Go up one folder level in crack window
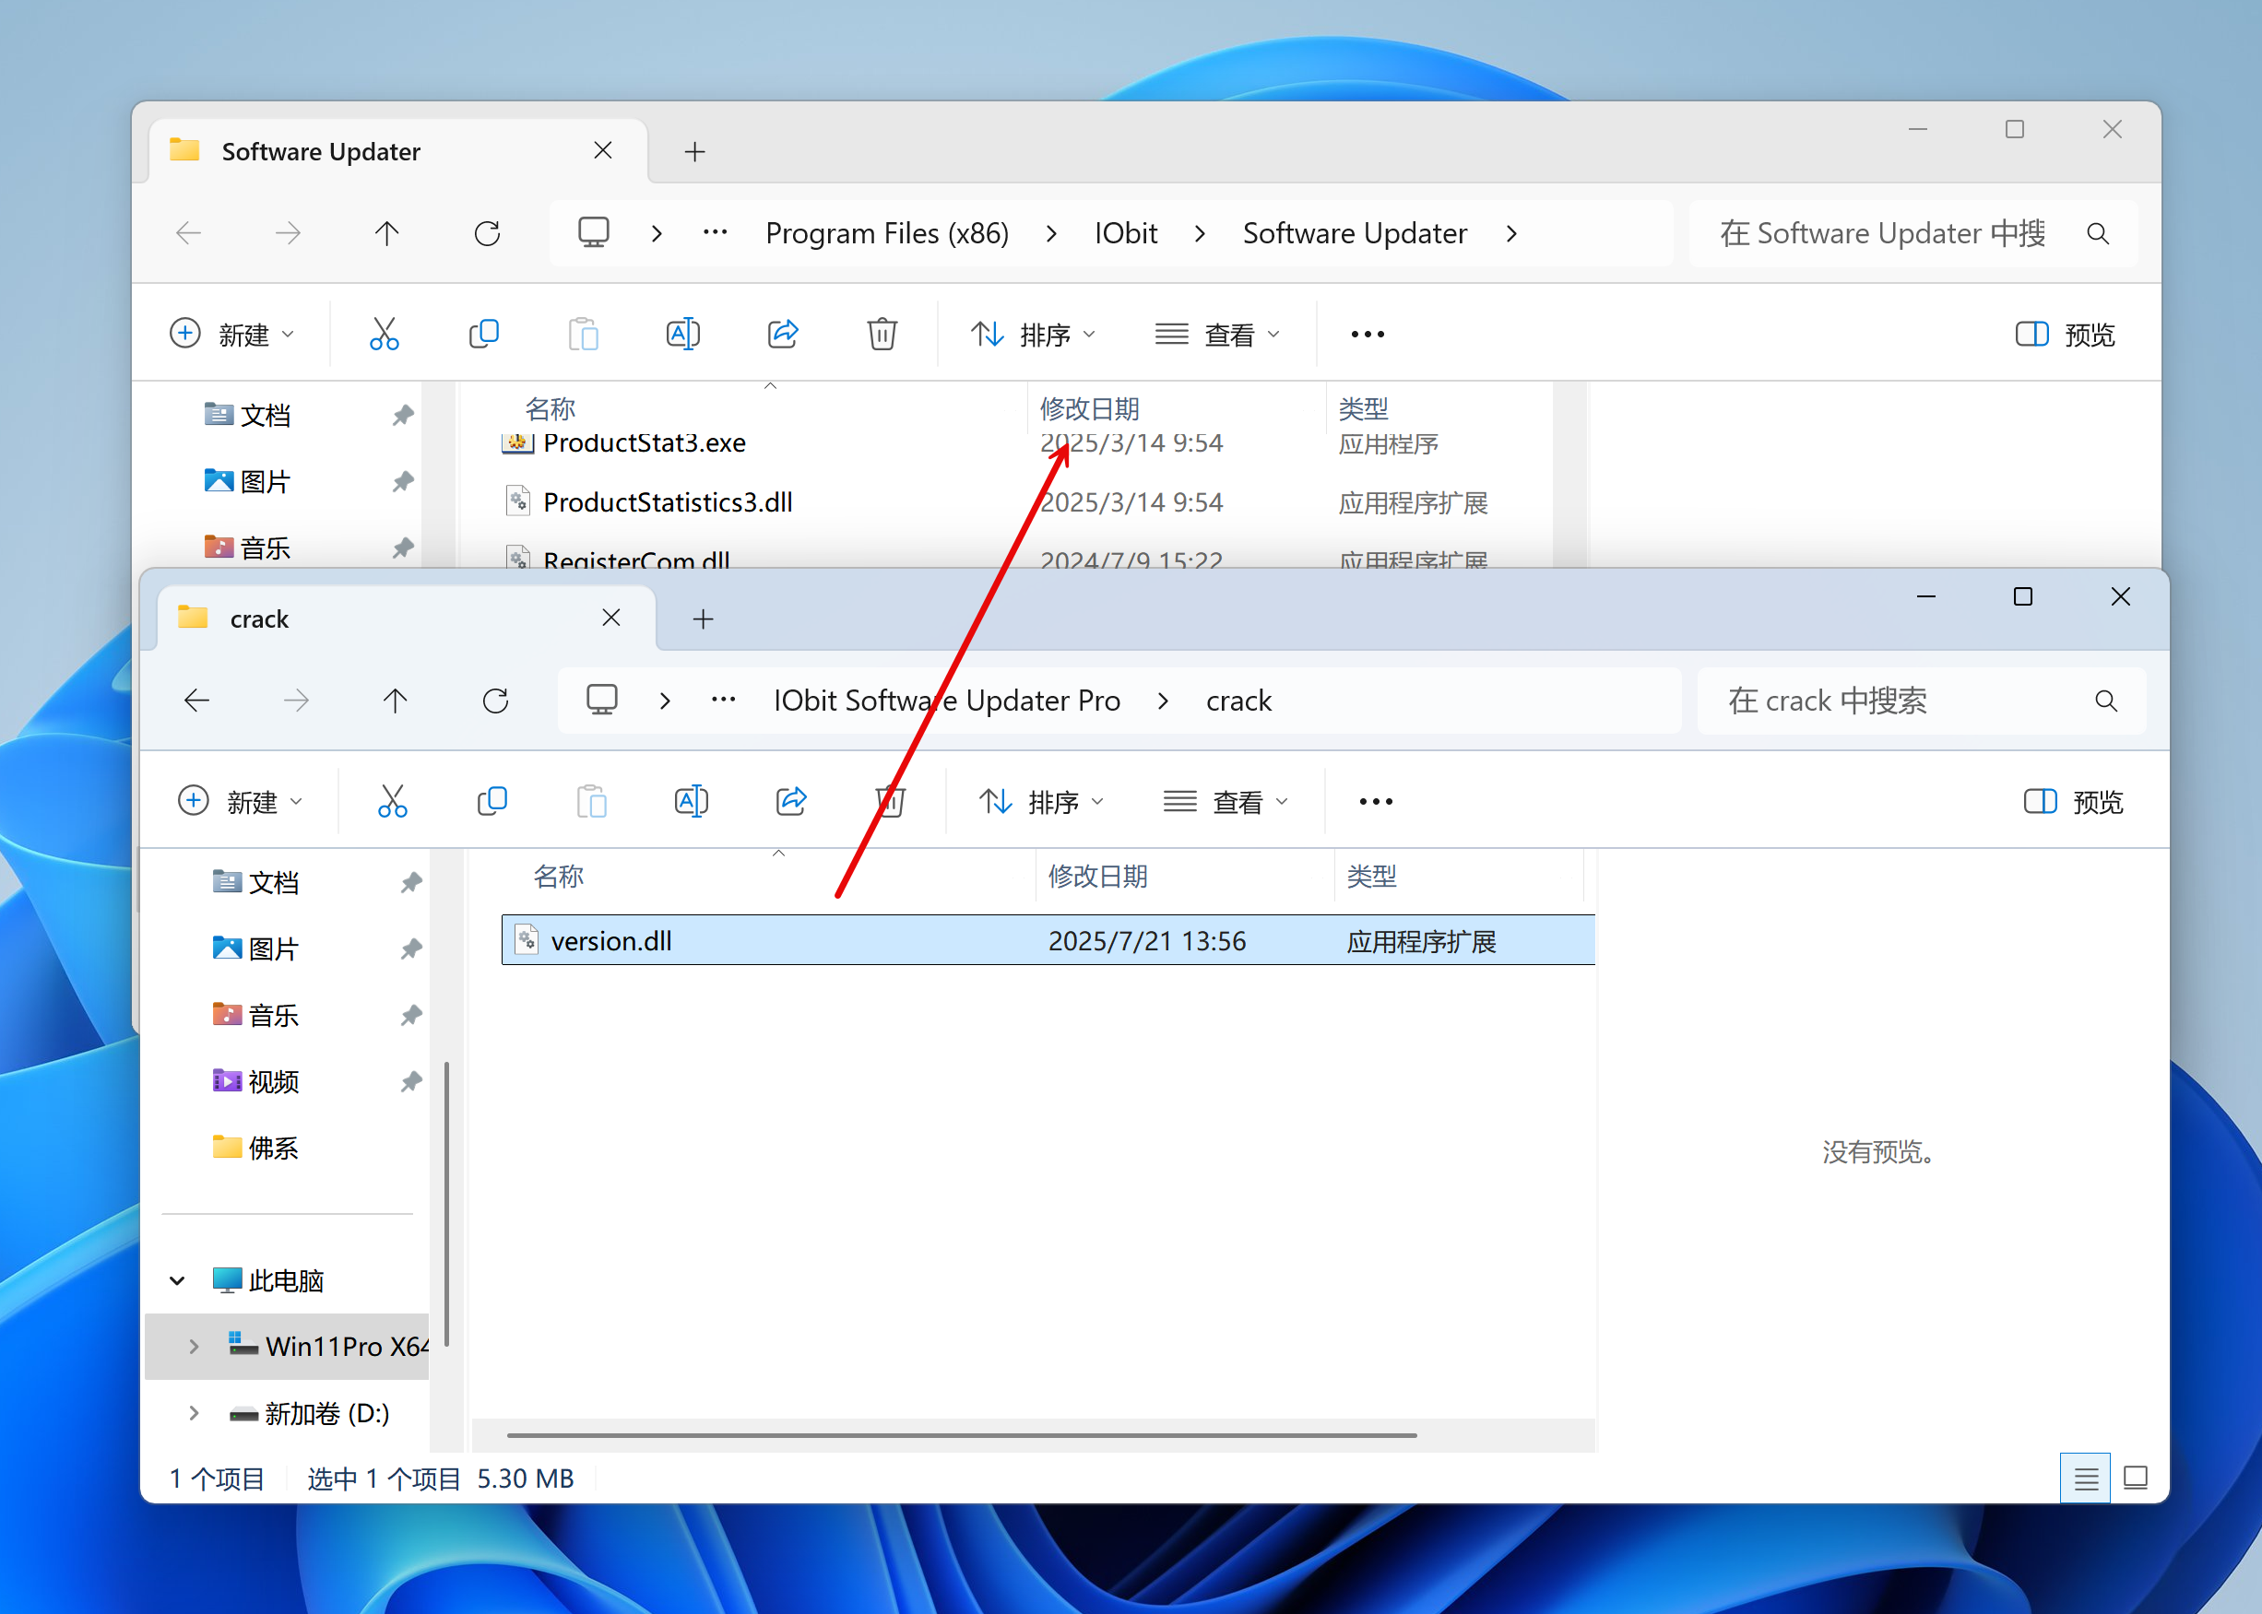 tap(395, 701)
